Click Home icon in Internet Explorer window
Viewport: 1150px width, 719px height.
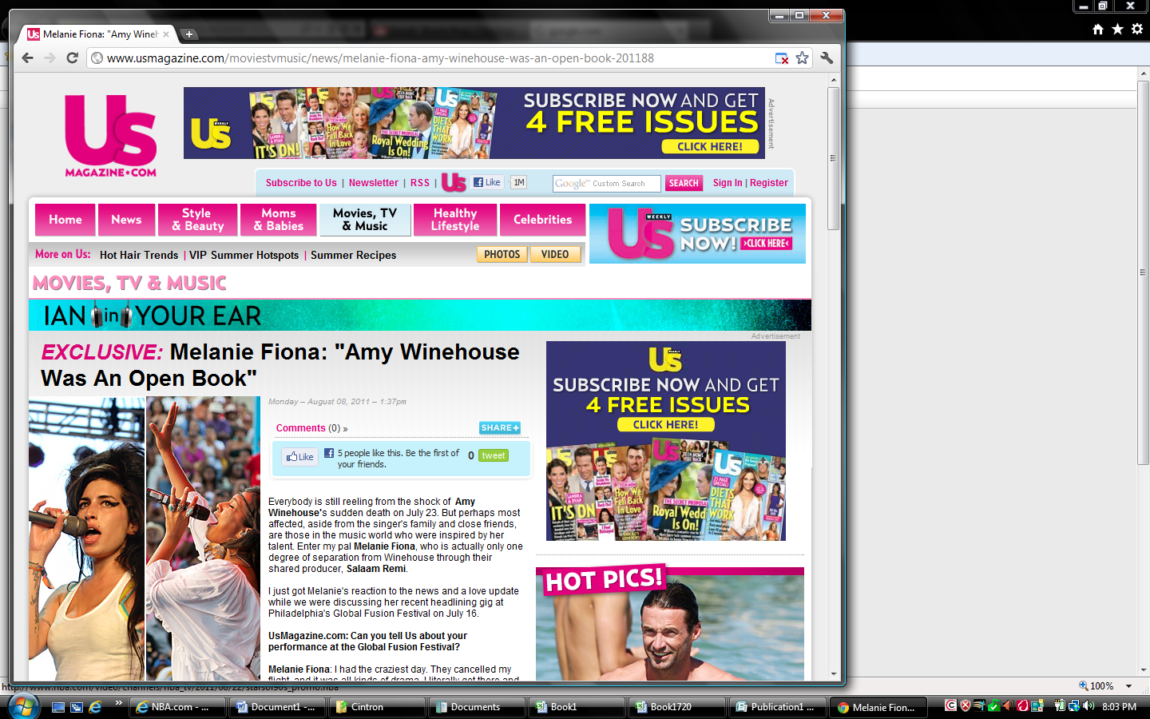coord(1098,29)
